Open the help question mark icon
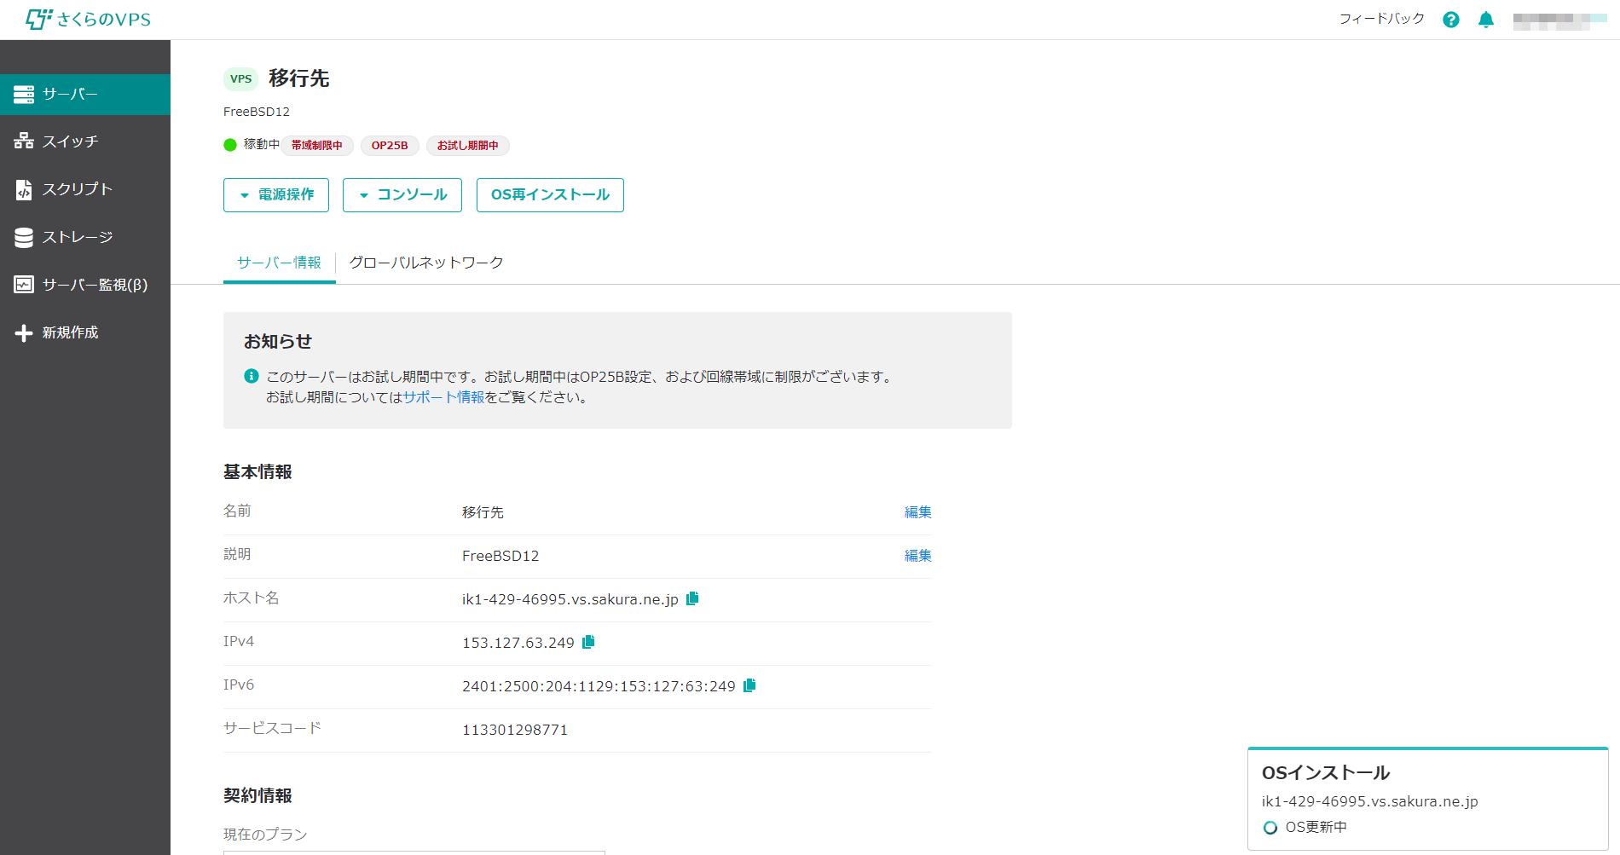Viewport: 1620px width, 855px height. [1451, 19]
